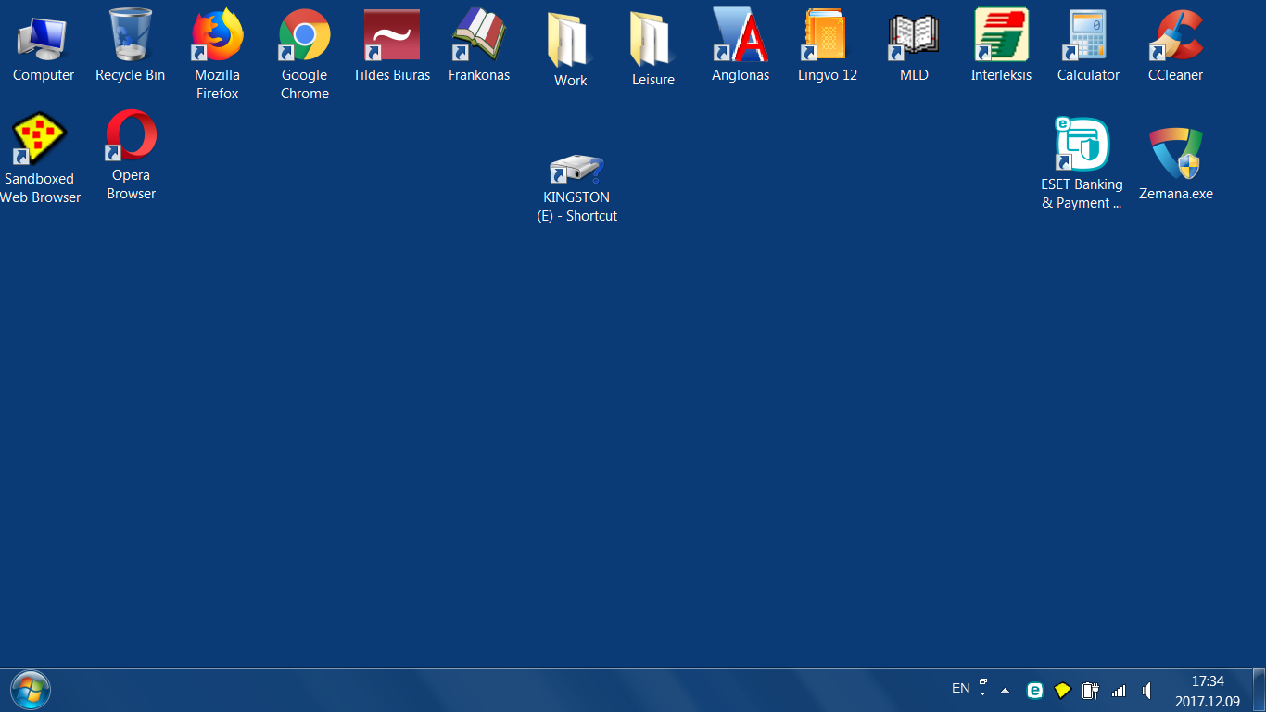This screenshot has height=712, width=1266.
Task: Select the Frankonas dictionary shortcut
Action: (x=478, y=46)
